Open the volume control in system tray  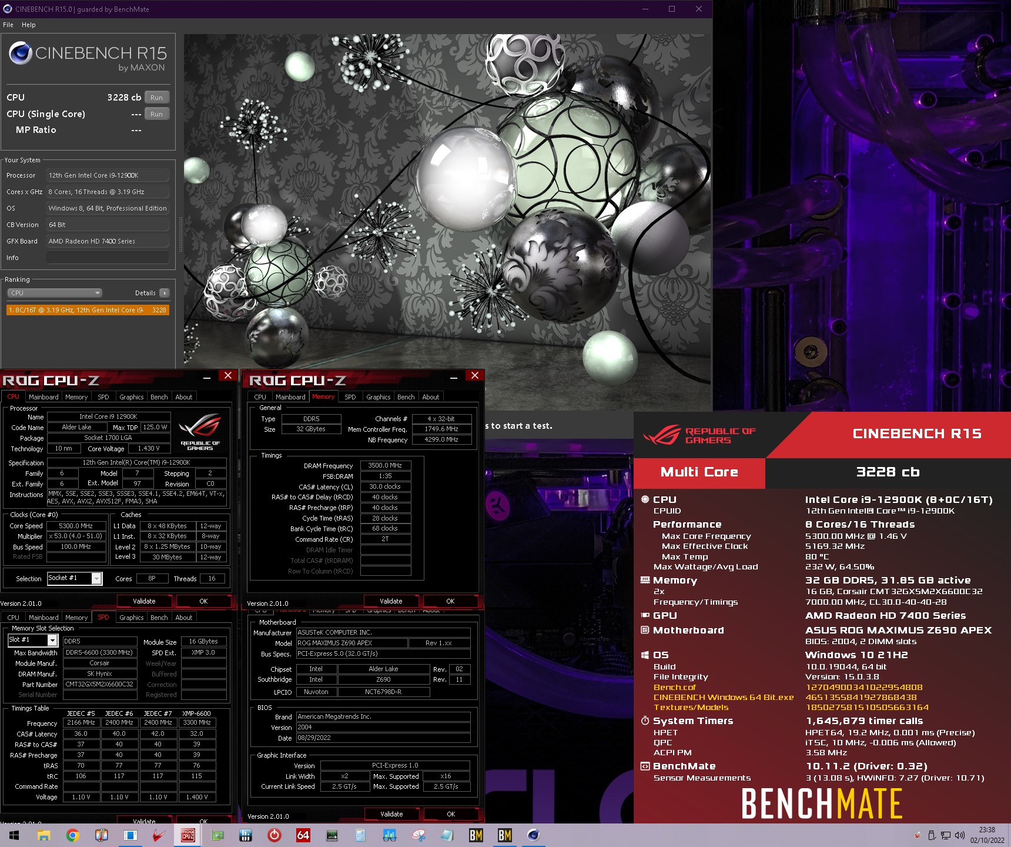point(960,835)
